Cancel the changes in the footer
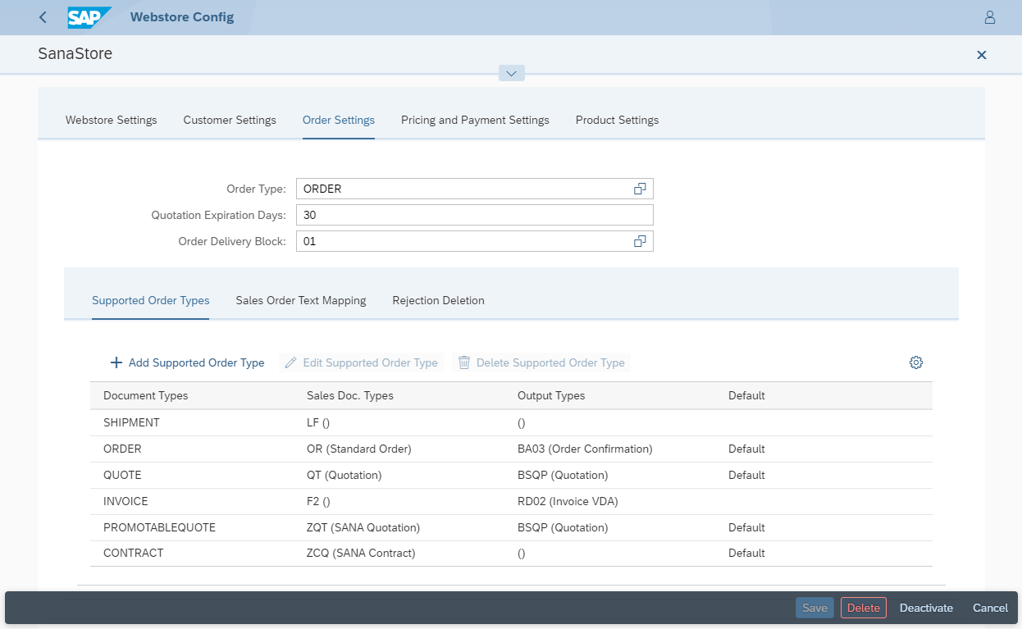The image size is (1022, 629). (990, 608)
